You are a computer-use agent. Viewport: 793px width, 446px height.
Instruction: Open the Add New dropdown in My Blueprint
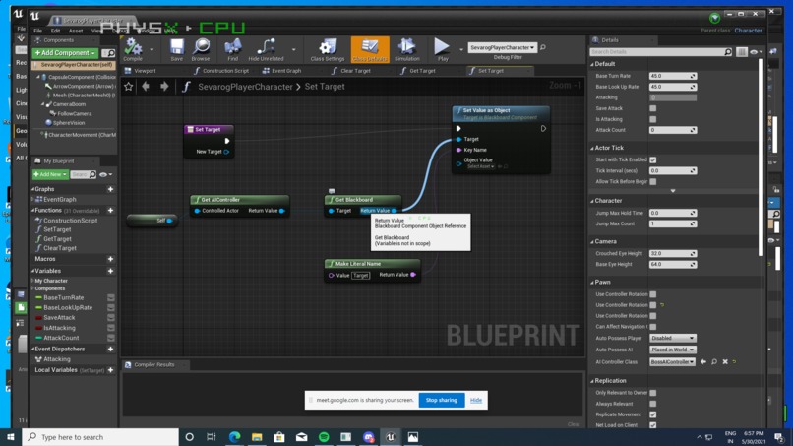[50, 174]
